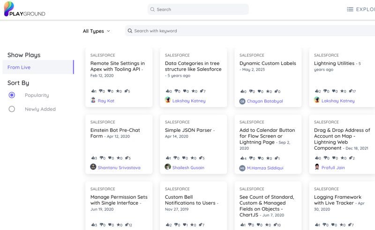Open the See Count of Standard, Custom play
The width and height of the screenshot is (375, 230).
267,206
